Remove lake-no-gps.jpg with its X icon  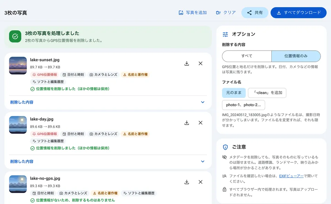pyautogui.click(x=201, y=182)
